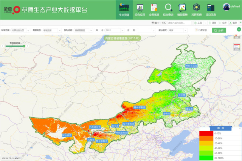Image resolution: width=242 pixels, height=161 pixels.
Task: Open the 植物图册 gallery module
Action: [x=182, y=9]
